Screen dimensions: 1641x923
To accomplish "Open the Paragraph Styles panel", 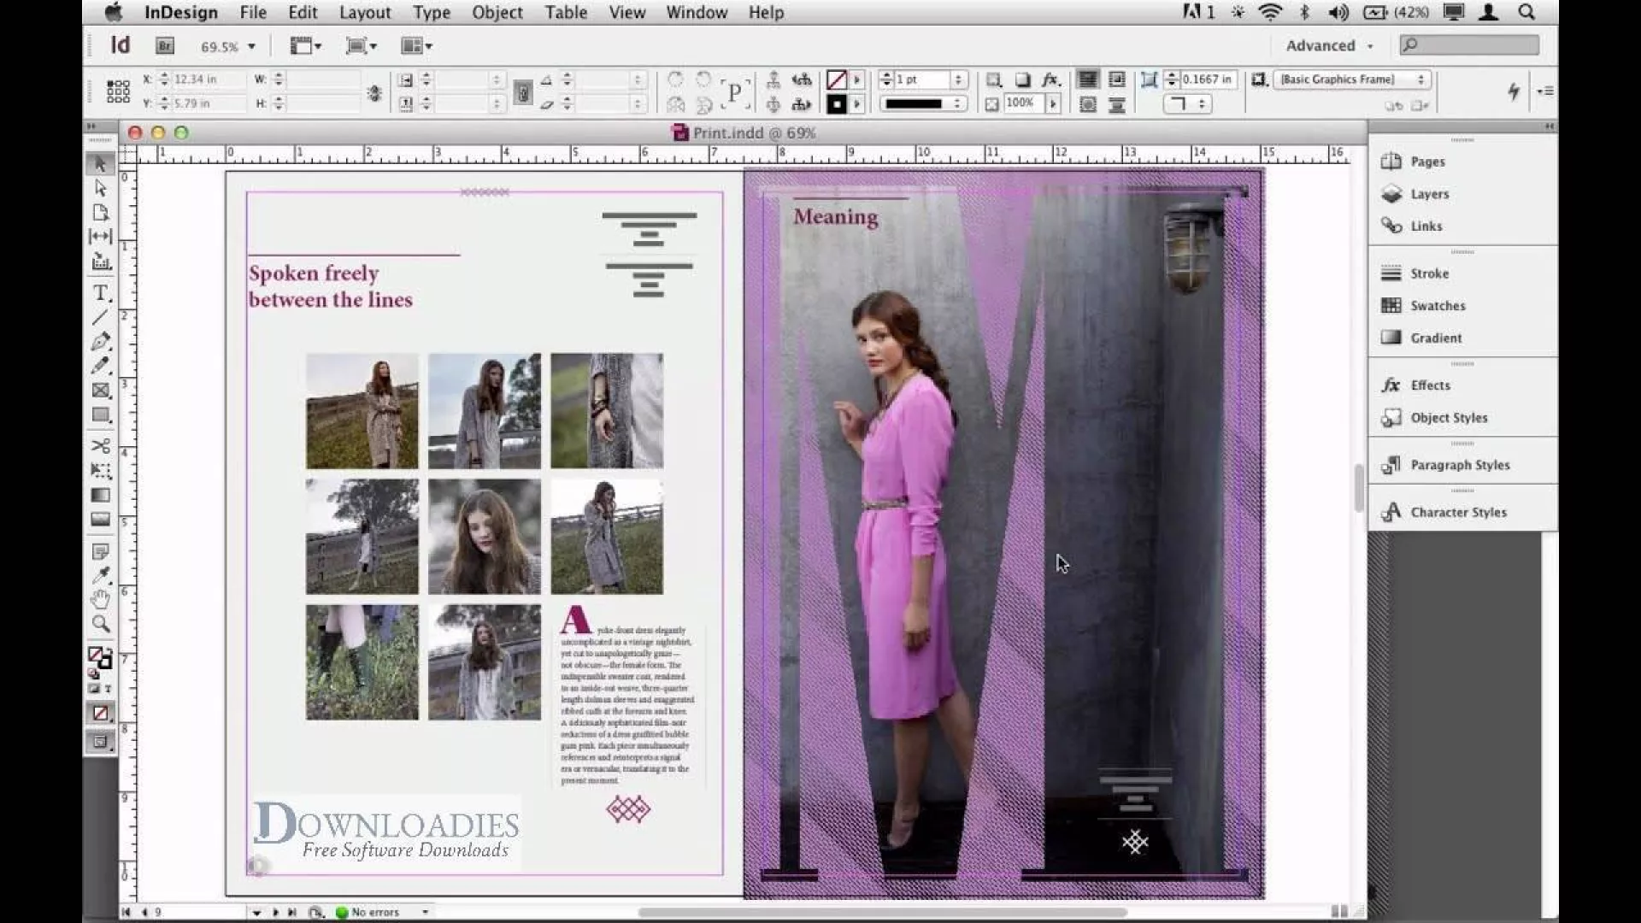I will (x=1460, y=465).
